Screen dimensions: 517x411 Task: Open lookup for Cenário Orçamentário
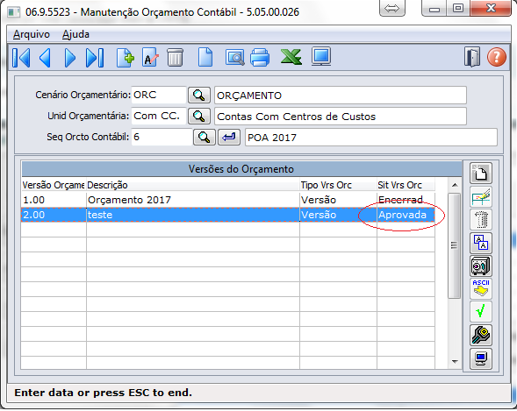point(199,96)
